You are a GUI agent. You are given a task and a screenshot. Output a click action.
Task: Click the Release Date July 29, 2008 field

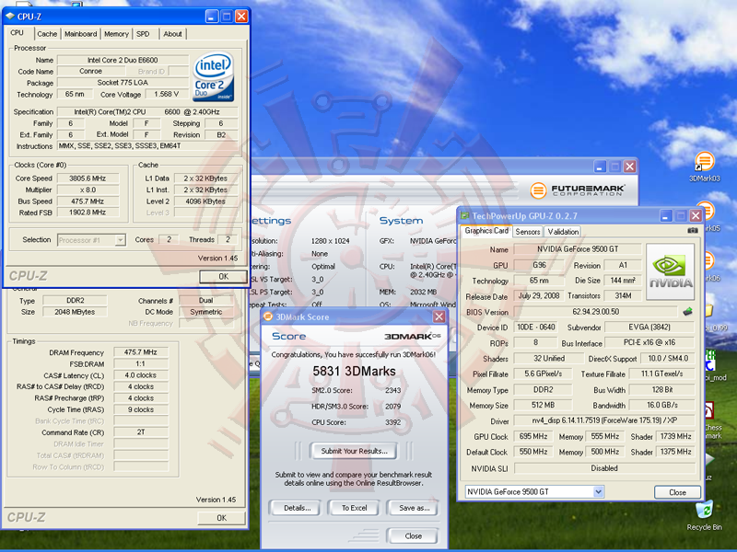coord(539,296)
